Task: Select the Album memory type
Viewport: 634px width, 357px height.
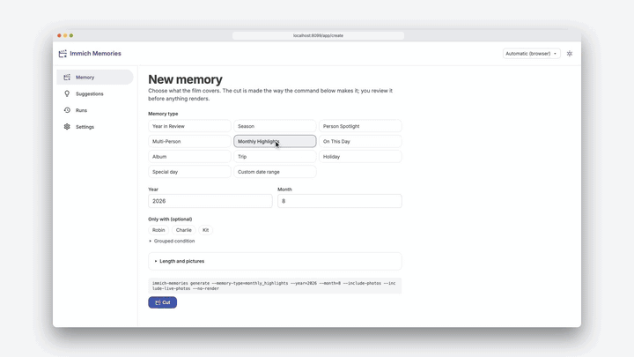Action: pos(189,157)
